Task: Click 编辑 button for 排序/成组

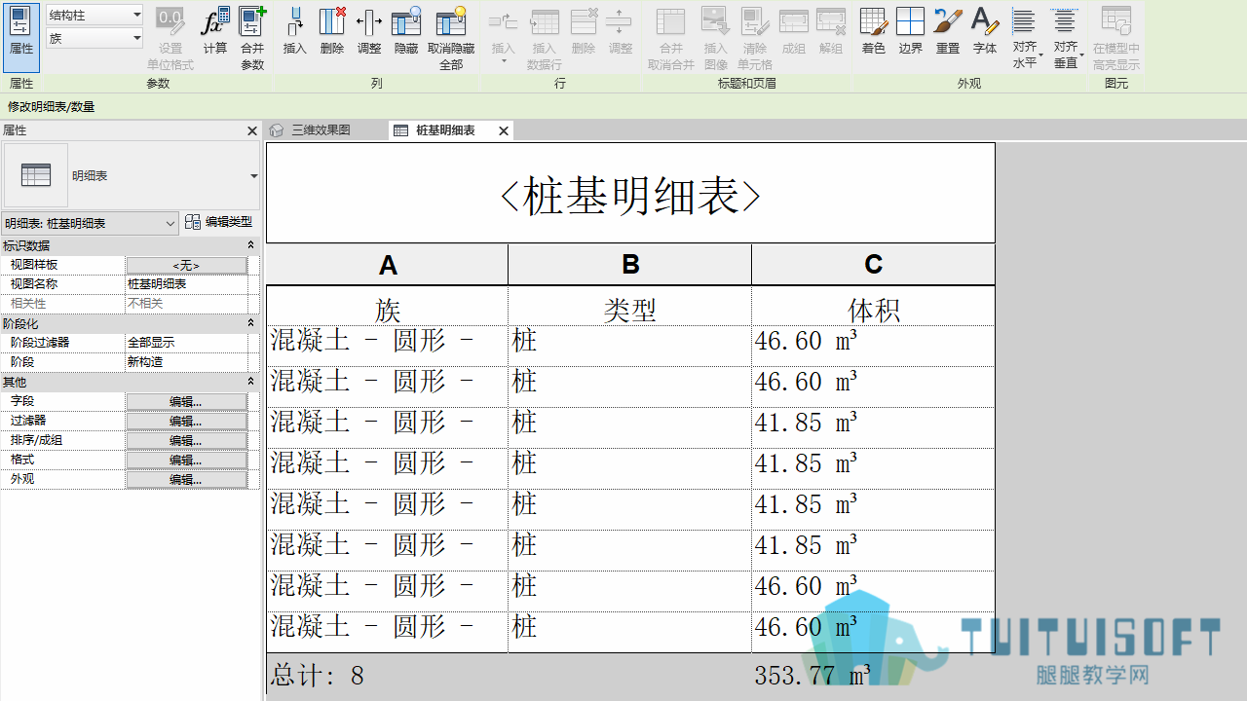Action: point(186,440)
